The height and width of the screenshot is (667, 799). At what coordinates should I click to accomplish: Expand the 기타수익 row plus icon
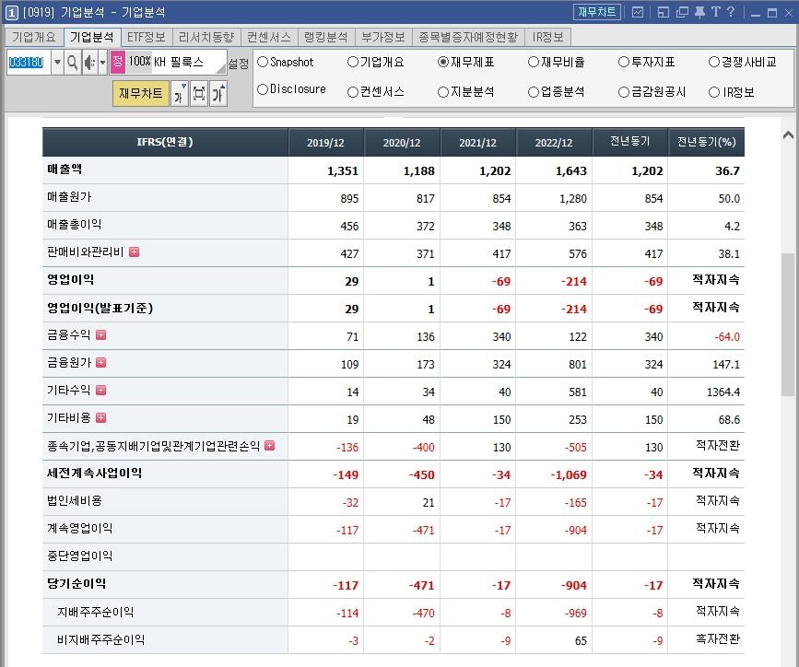point(100,391)
